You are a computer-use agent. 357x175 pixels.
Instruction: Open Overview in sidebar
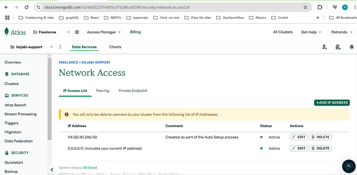coord(13,62)
